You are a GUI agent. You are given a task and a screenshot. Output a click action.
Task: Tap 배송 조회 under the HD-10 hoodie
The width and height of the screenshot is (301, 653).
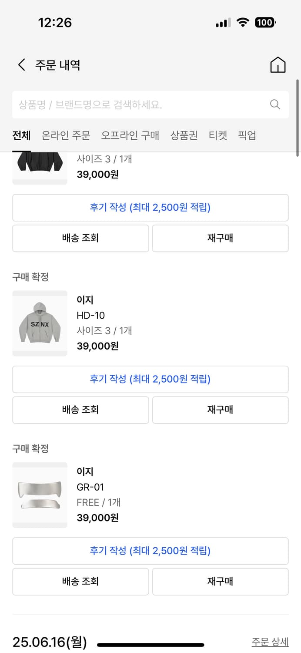(x=80, y=410)
